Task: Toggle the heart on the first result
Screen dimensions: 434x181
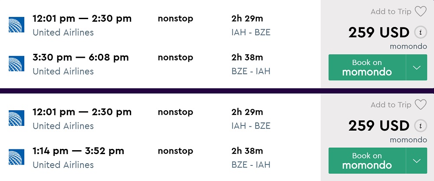Action: click(x=421, y=12)
